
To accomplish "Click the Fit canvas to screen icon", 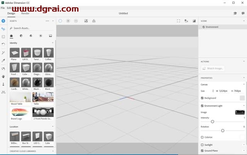I will click(178, 21).
